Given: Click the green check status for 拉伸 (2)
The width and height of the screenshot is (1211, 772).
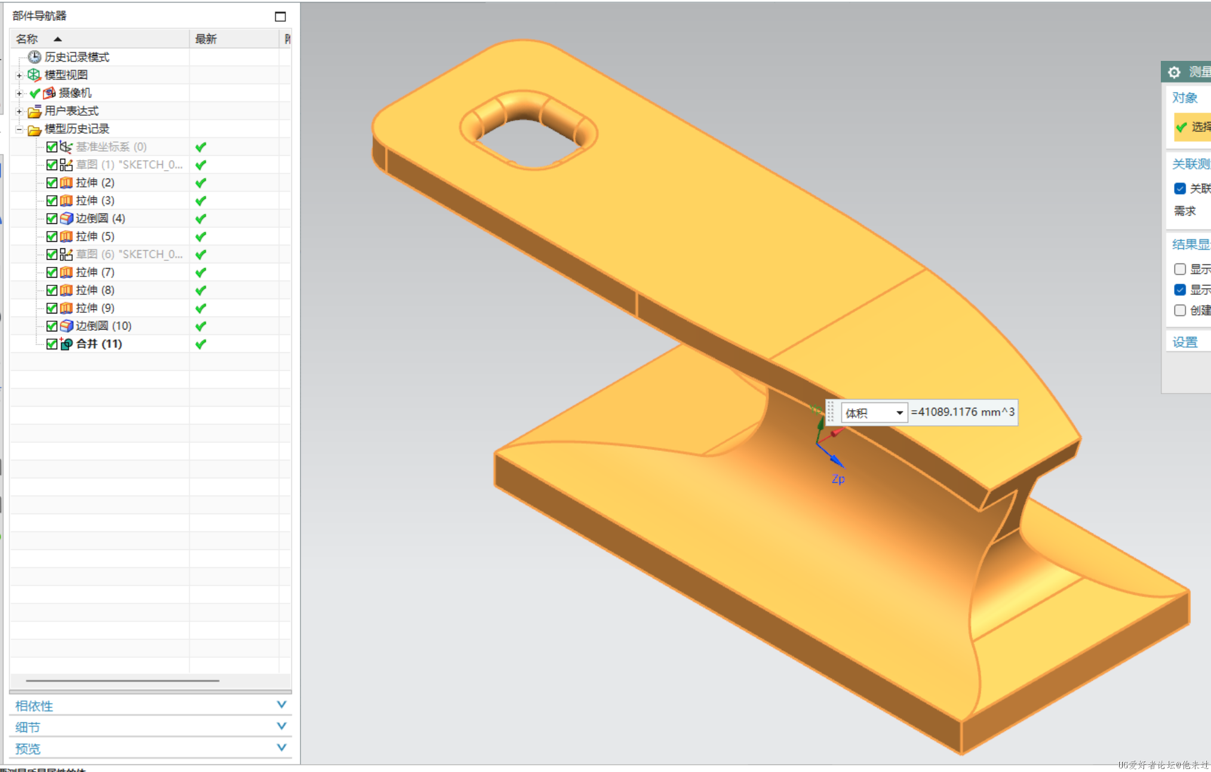Looking at the screenshot, I should pos(201,183).
